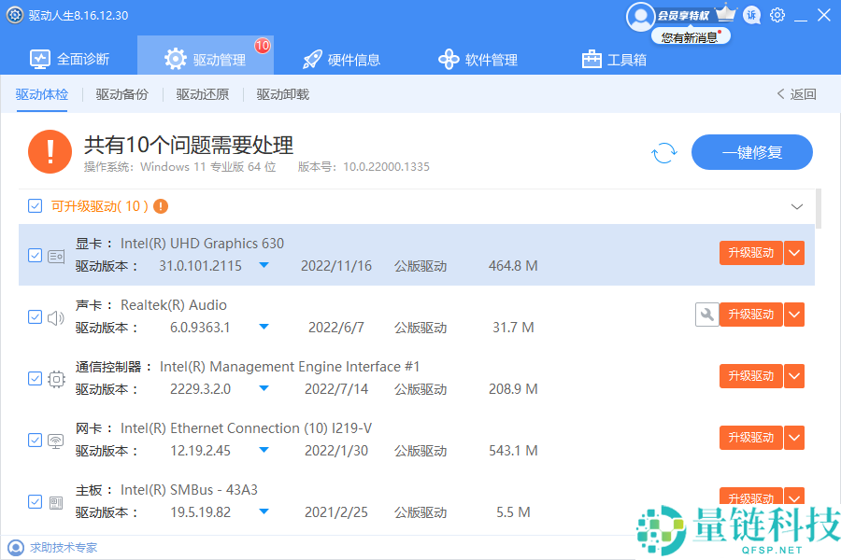Screen dimensions: 841x560
Task: Switch to 驱动还原 sub-tab
Action: coord(202,94)
